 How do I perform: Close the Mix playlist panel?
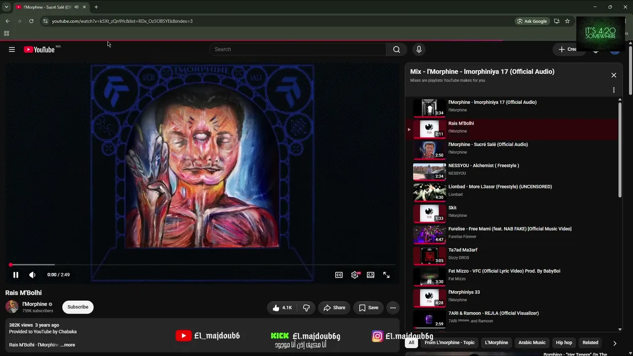pos(614,75)
